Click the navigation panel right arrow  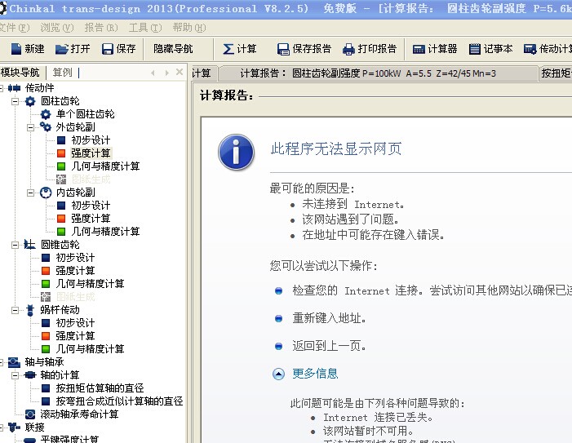pyautogui.click(x=166, y=73)
